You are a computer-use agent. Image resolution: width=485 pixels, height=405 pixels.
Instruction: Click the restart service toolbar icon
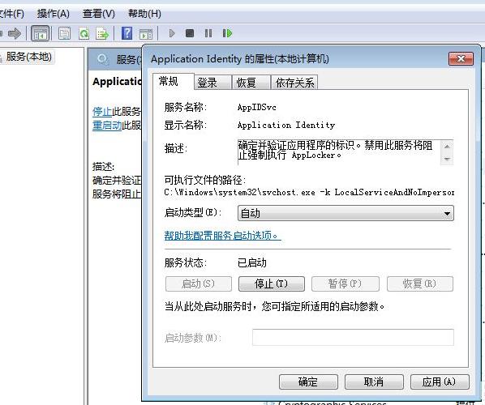coord(227,33)
